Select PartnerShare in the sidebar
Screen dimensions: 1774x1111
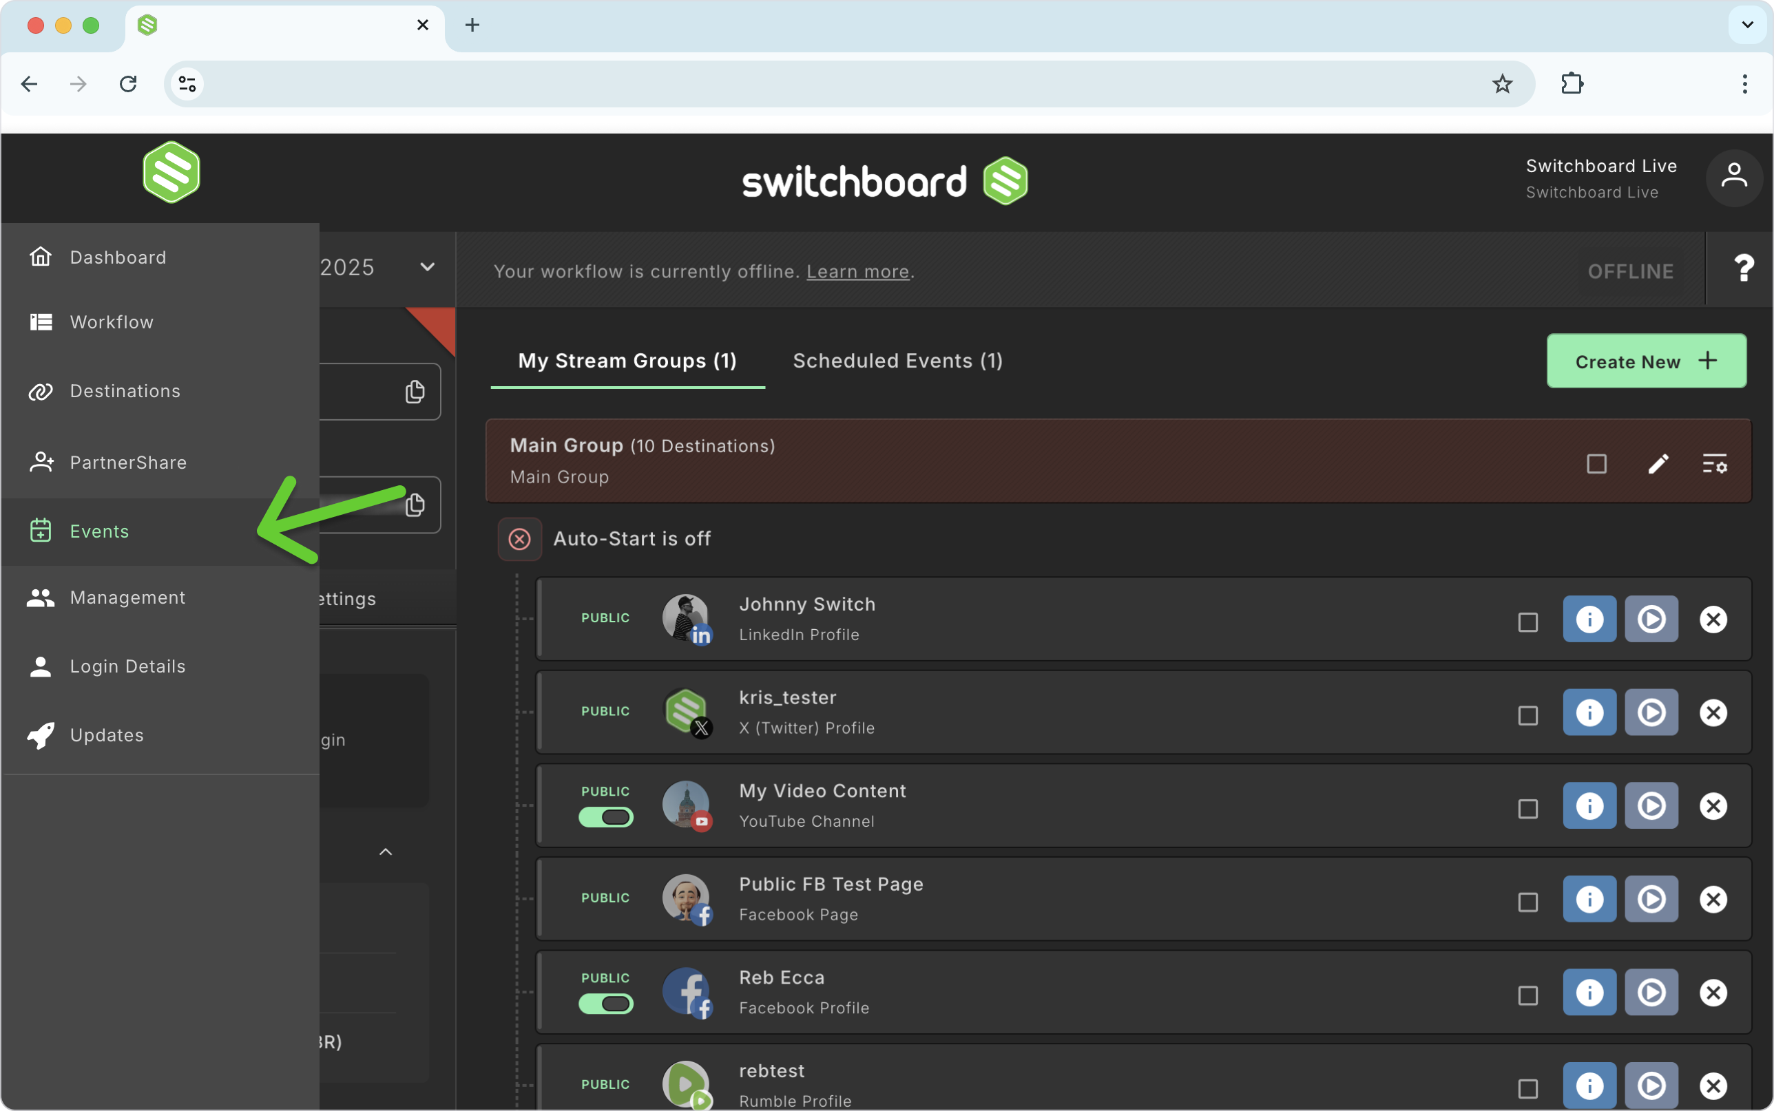tap(160, 462)
